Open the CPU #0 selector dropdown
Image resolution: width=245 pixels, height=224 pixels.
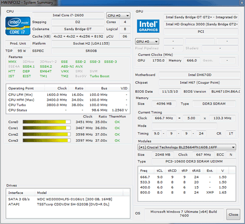pos(118,16)
